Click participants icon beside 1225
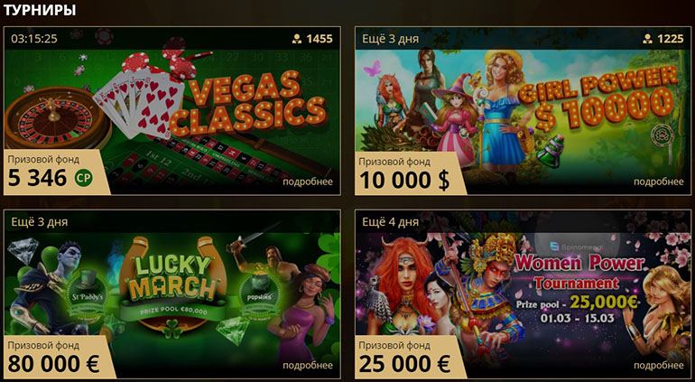Screen dimensions: 695x382 click(x=647, y=39)
